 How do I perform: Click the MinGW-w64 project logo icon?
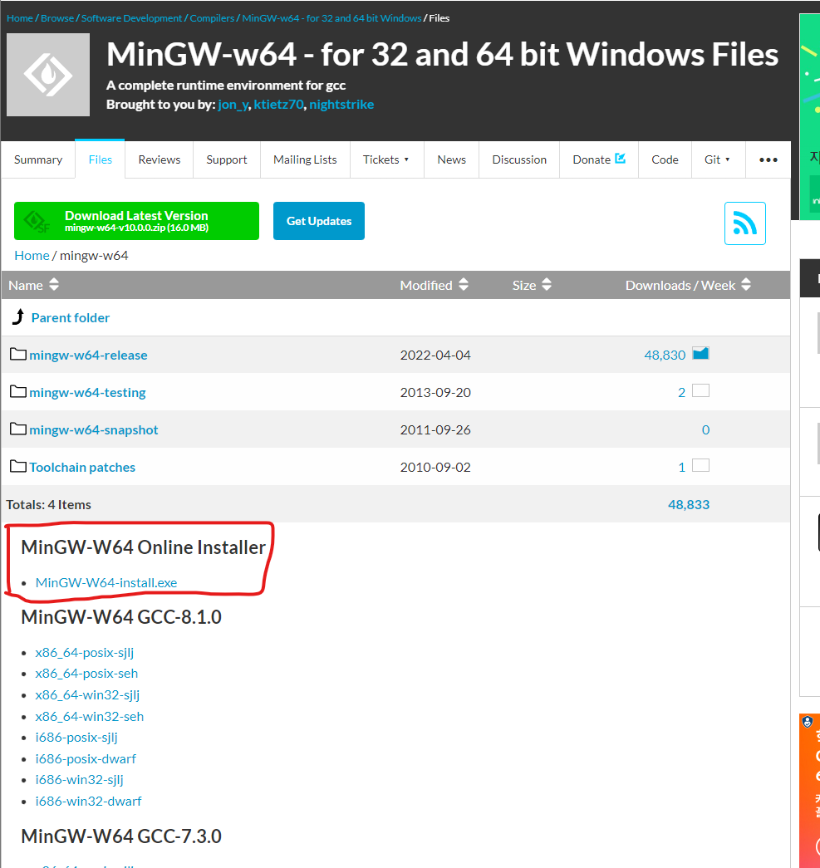pos(48,75)
